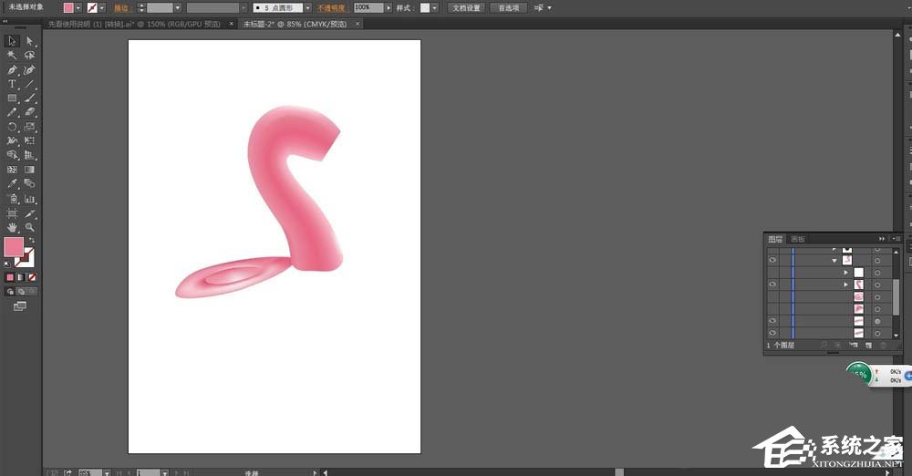Select the Magic Wand tool

click(x=13, y=55)
